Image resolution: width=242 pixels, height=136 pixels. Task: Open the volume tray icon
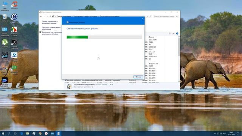tap(221, 133)
